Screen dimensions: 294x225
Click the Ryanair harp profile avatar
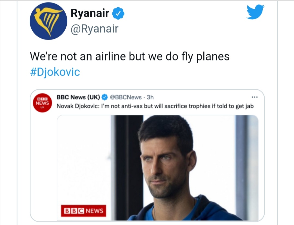coord(48,21)
